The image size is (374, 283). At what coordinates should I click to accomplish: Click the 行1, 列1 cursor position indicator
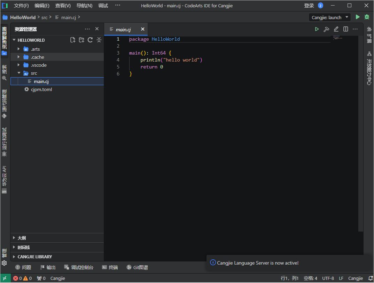[290, 278]
